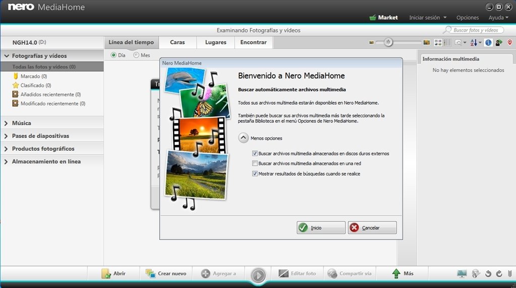Click the Inicio button
Screen dimensions: 516x288
click(x=321, y=228)
